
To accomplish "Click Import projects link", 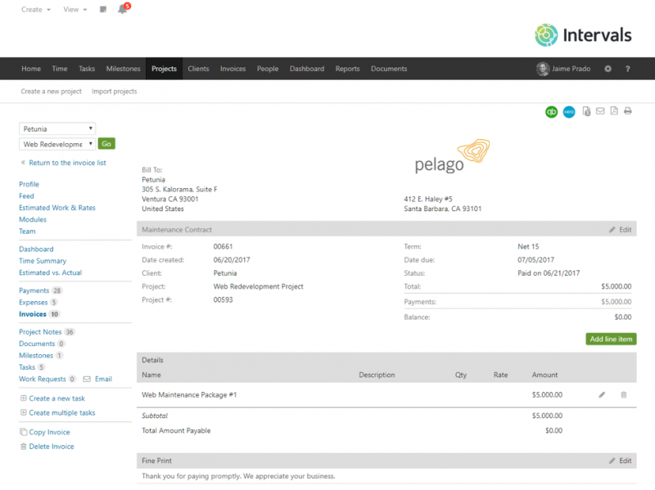I will point(115,92).
